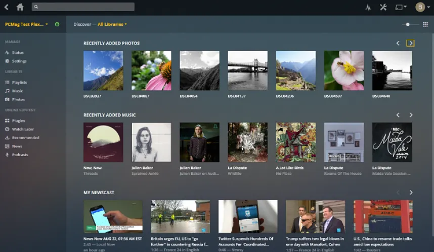Click the previous arrow for Recently Added Music

point(398,115)
